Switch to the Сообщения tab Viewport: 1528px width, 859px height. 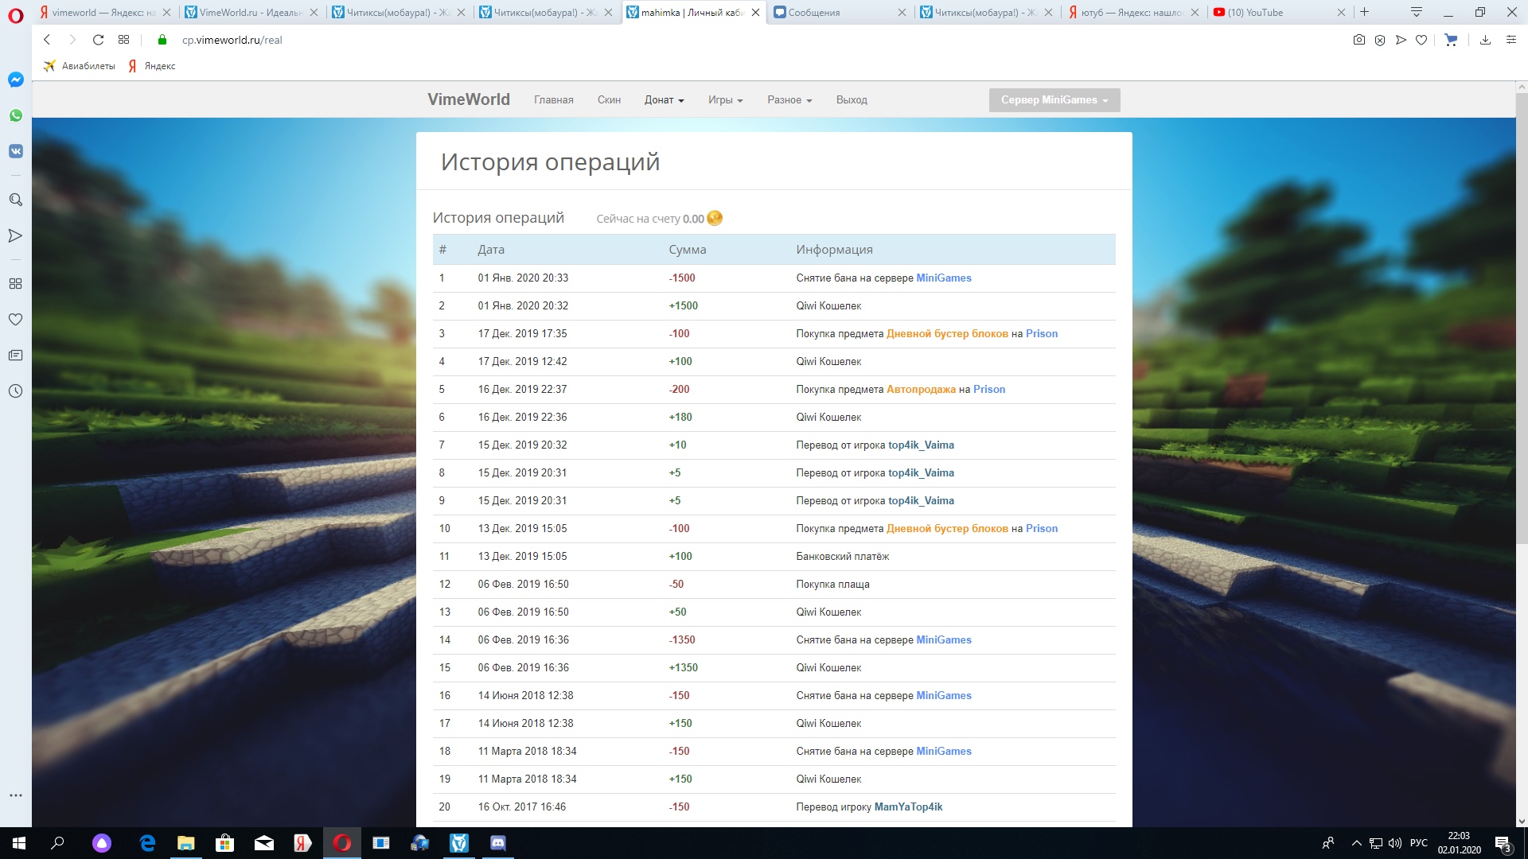coord(836,12)
